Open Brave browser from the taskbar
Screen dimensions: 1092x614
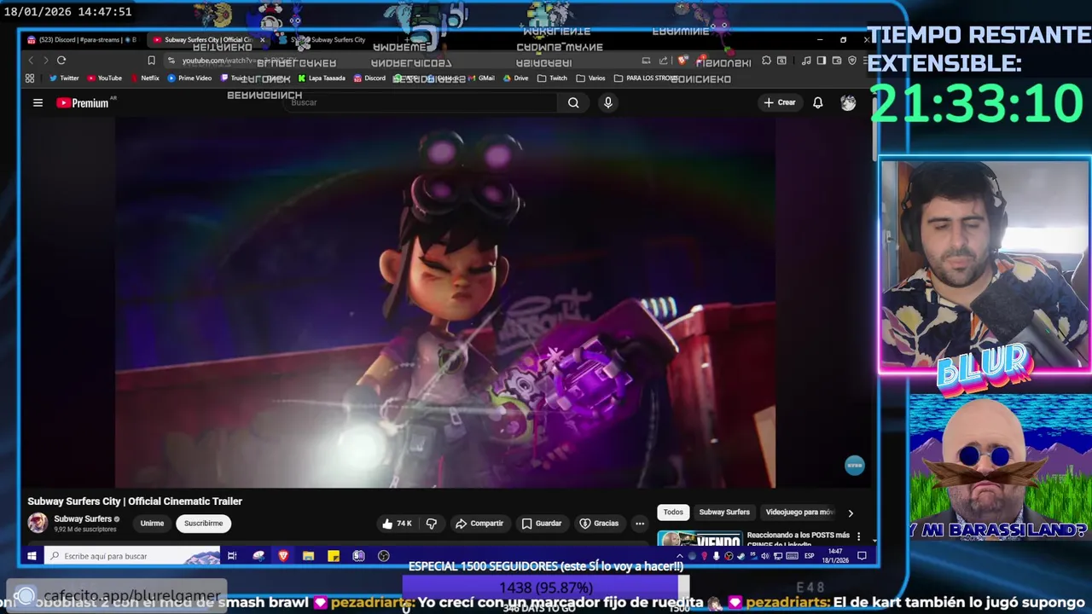(283, 556)
